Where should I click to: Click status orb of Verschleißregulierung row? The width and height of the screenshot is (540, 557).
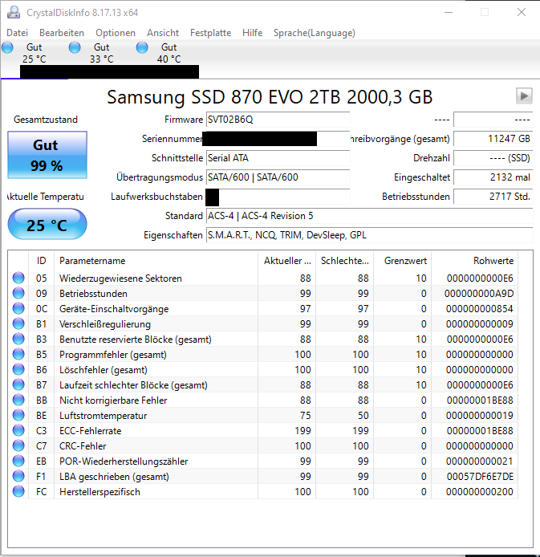click(x=18, y=323)
